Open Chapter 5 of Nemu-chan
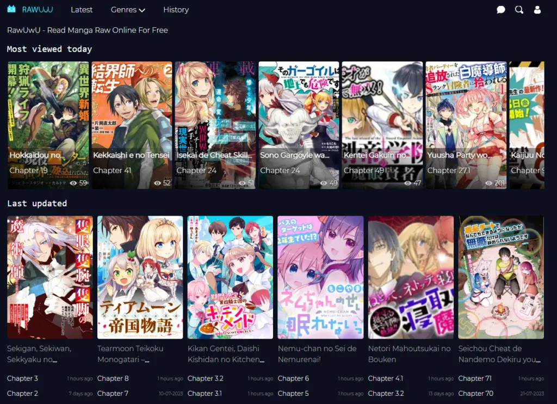Viewport: 557px width, 404px height. click(x=293, y=393)
